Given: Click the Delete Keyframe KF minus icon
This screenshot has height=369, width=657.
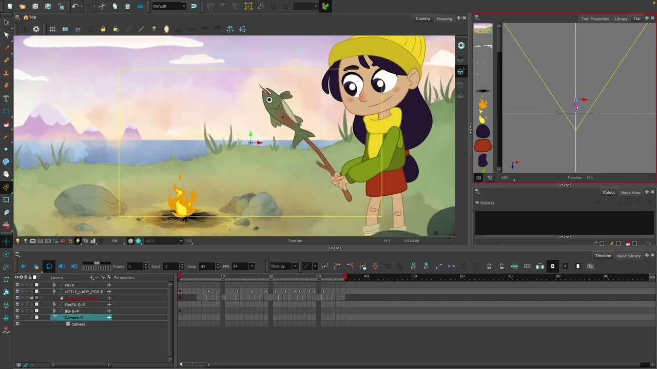Looking at the screenshot, I should click(x=426, y=266).
